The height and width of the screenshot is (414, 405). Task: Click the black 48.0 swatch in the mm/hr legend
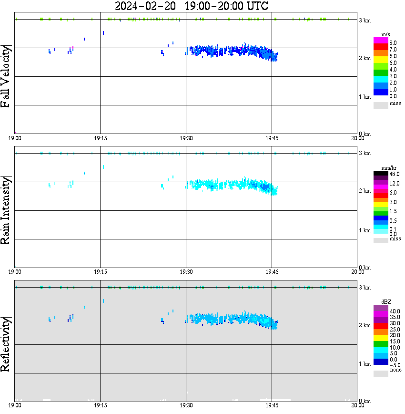point(381,174)
